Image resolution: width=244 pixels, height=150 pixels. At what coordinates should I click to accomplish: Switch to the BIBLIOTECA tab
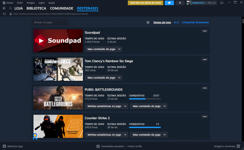(36, 8)
